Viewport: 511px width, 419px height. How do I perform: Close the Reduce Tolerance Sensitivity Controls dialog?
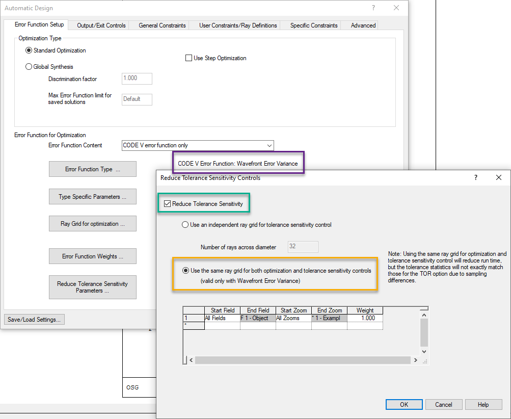click(x=499, y=177)
